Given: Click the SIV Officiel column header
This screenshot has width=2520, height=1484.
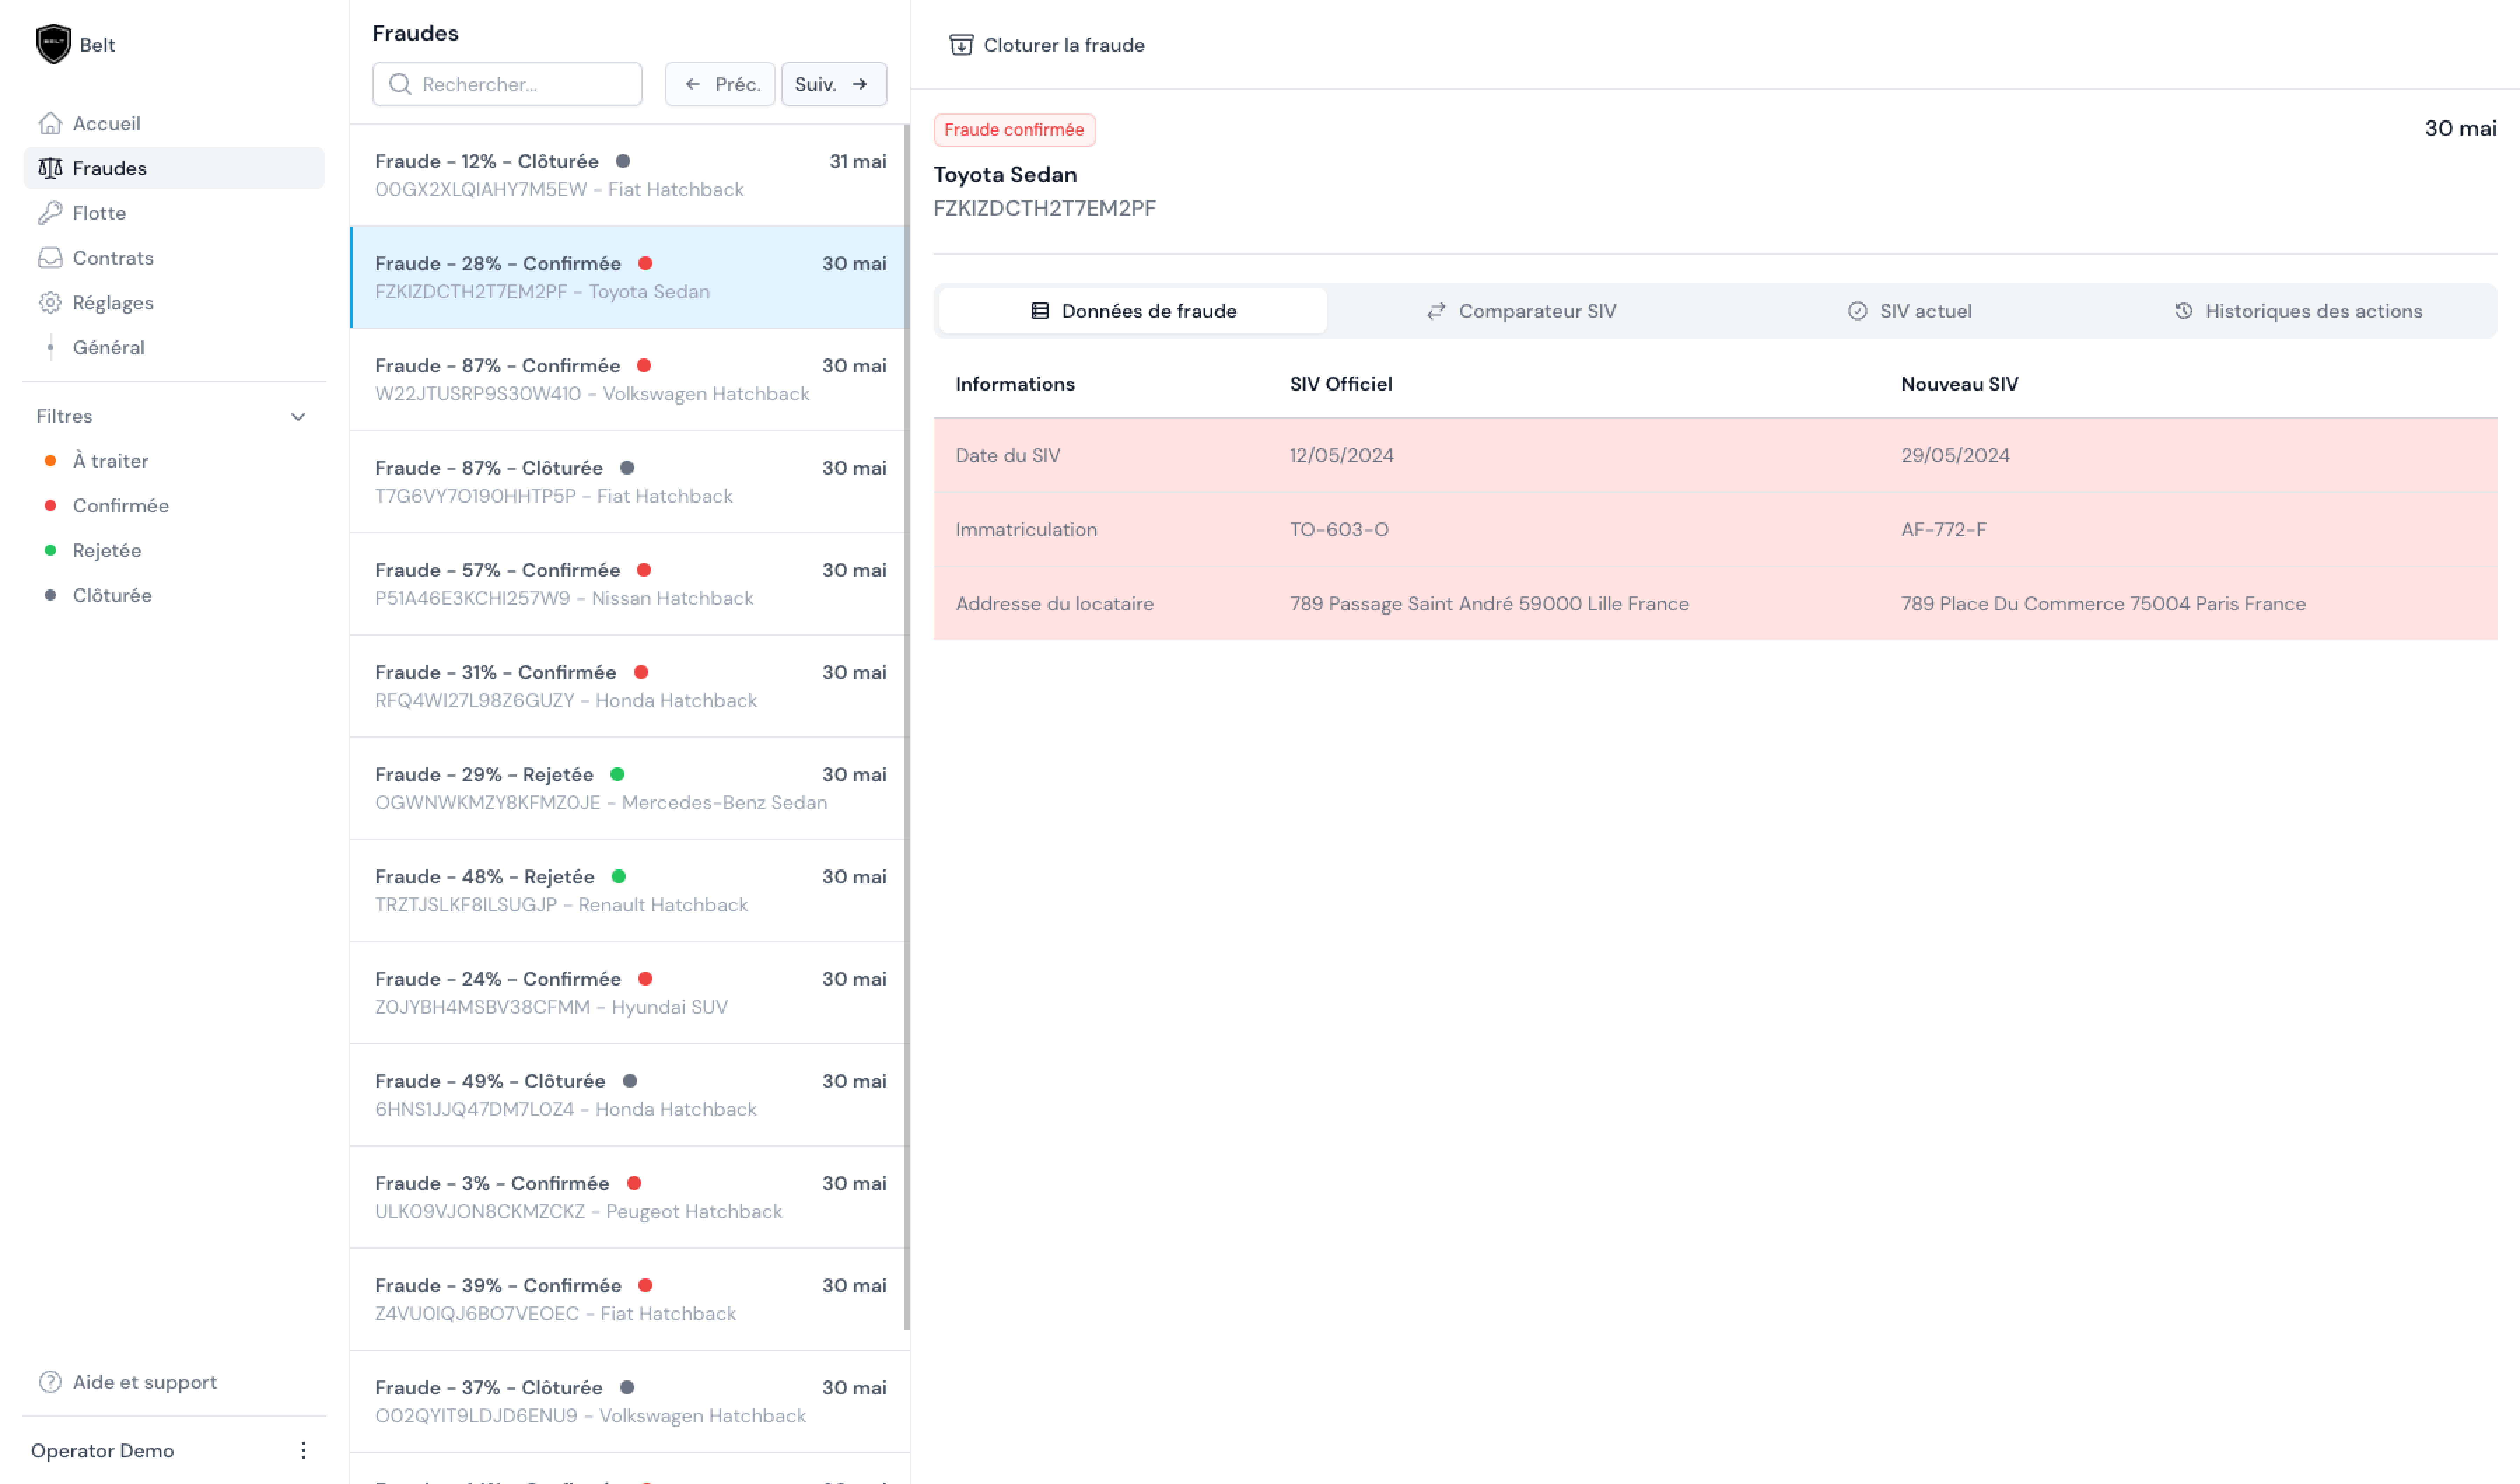Looking at the screenshot, I should pos(1340,384).
